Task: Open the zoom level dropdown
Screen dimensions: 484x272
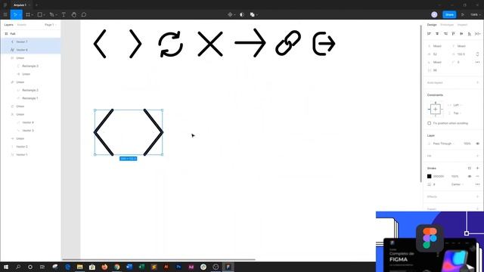Action: tap(475, 14)
